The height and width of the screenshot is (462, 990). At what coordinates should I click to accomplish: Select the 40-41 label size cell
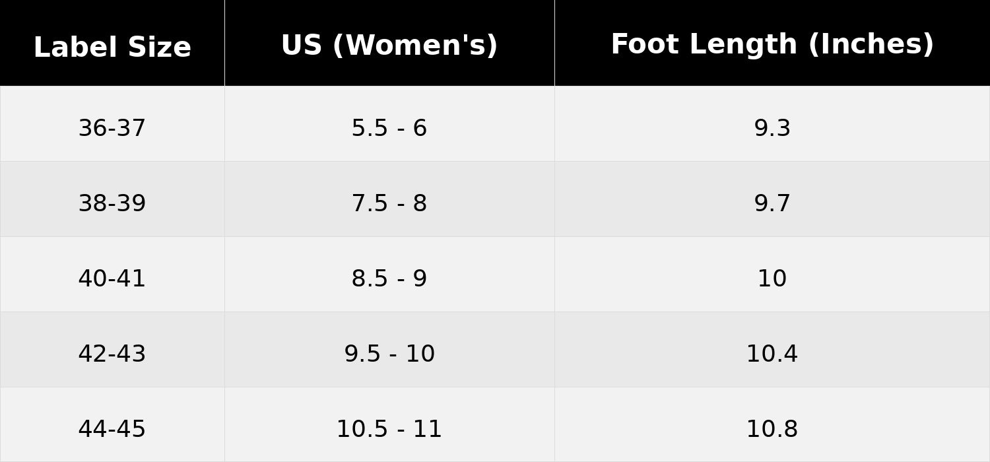[112, 279]
